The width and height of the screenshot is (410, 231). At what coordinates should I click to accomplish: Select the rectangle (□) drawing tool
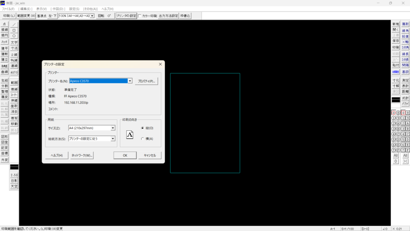pos(14,30)
